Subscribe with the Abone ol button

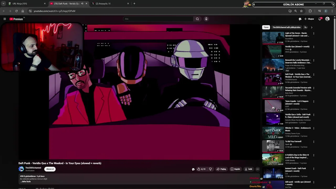(x=50, y=169)
